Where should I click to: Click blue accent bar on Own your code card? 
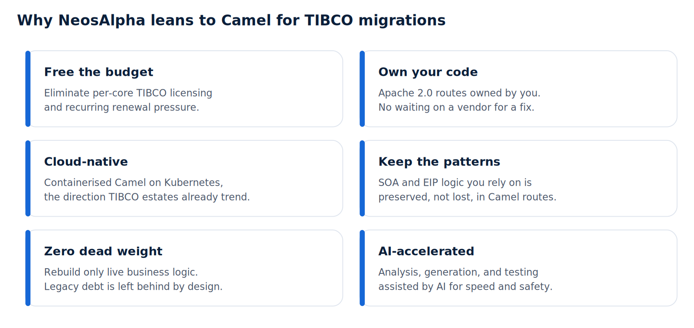point(362,89)
